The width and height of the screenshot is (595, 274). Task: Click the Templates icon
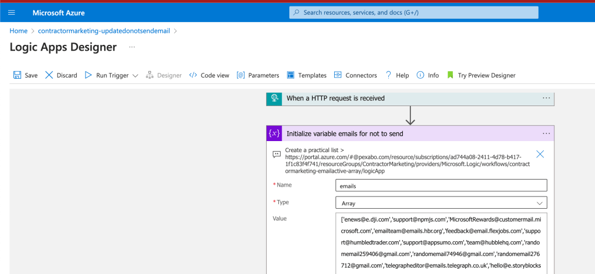pos(291,75)
